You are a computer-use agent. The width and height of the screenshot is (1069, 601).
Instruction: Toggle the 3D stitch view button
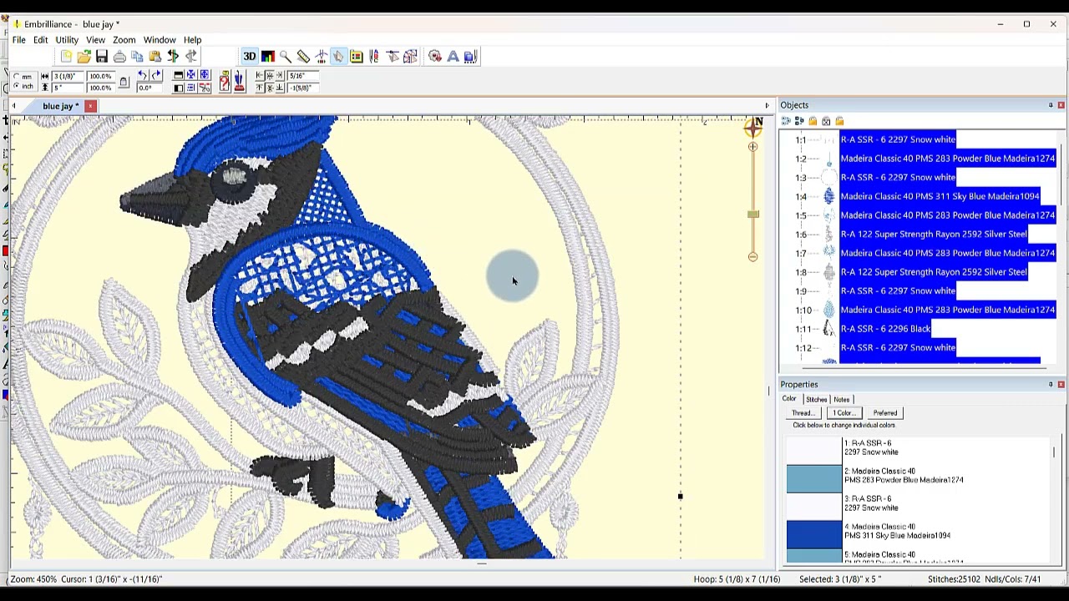click(x=249, y=56)
